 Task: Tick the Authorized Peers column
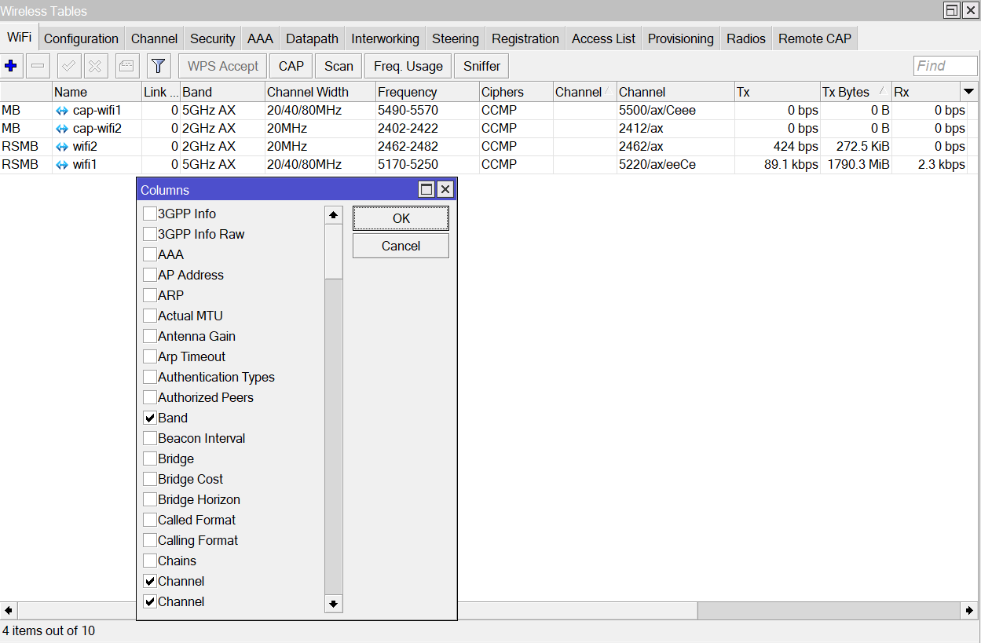coord(150,397)
